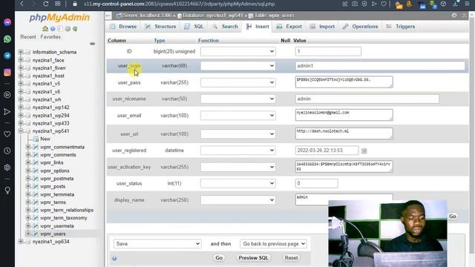Viewport: 475px width, 267px height.
Task: Open function dropdown for user_login
Action: point(237,66)
